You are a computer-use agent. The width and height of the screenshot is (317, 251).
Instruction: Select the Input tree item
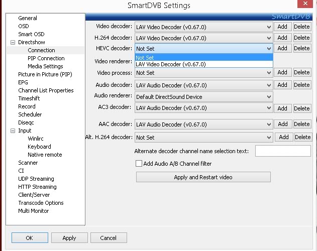(25, 131)
